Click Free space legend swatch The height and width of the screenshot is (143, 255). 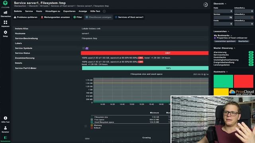point(92,120)
